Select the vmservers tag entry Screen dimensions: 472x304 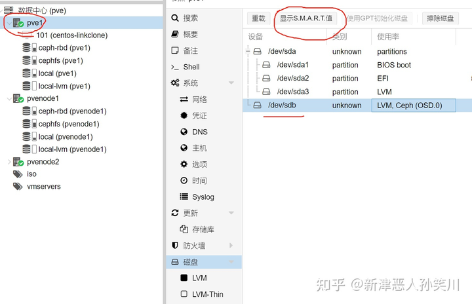click(x=44, y=187)
